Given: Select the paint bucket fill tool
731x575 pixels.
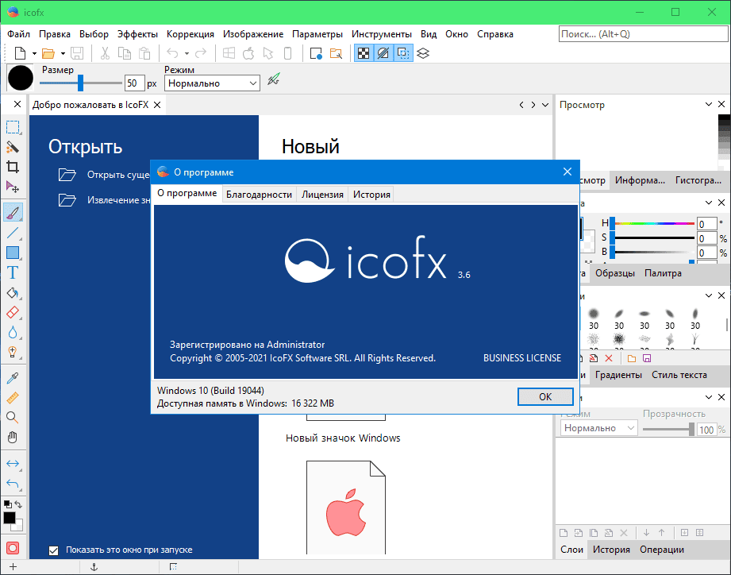Looking at the screenshot, I should 13,293.
